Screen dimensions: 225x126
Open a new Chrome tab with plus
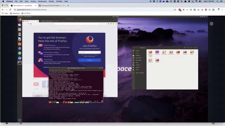tap(68, 6)
